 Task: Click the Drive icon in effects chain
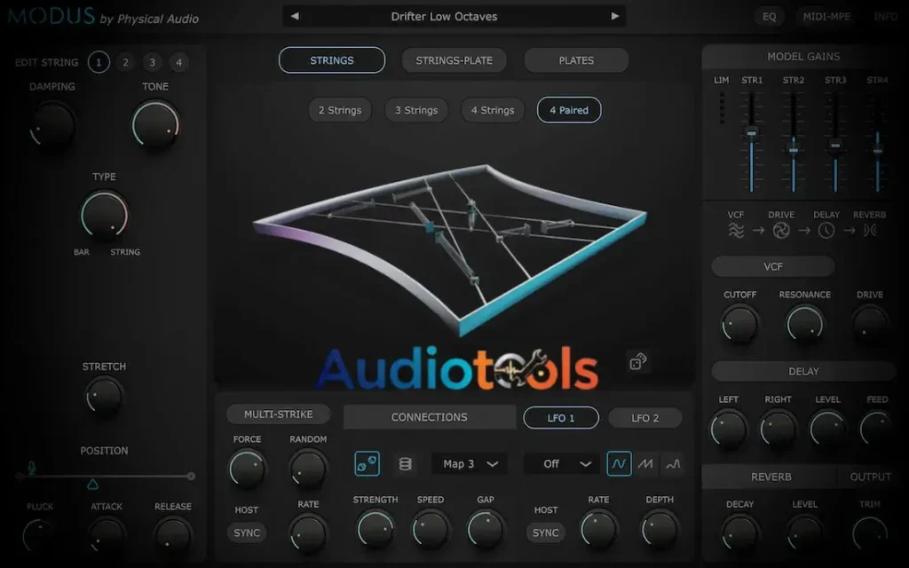click(781, 231)
